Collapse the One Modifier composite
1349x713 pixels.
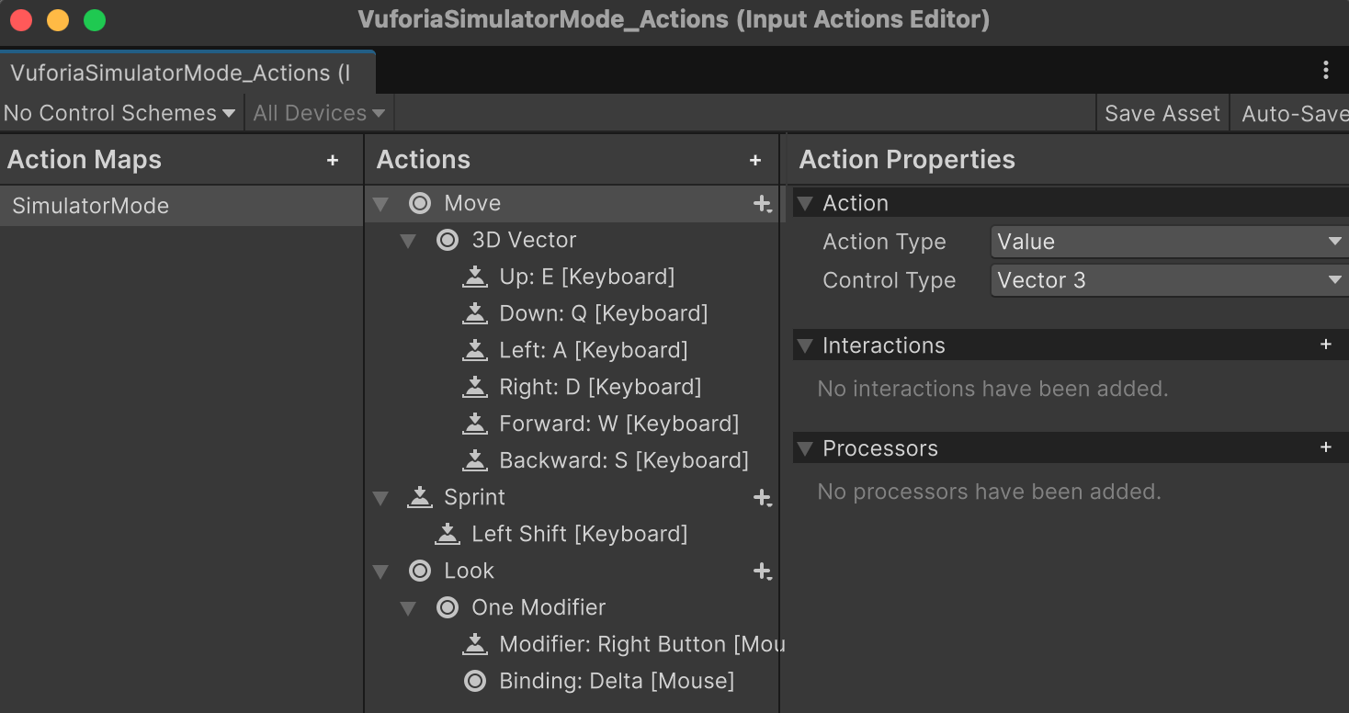pos(408,608)
